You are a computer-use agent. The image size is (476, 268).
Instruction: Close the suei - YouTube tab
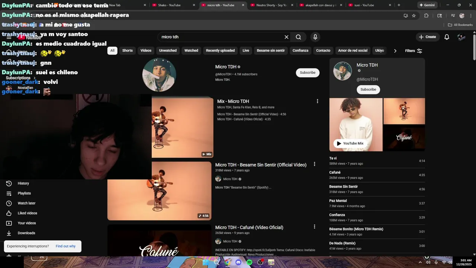pos(390,5)
